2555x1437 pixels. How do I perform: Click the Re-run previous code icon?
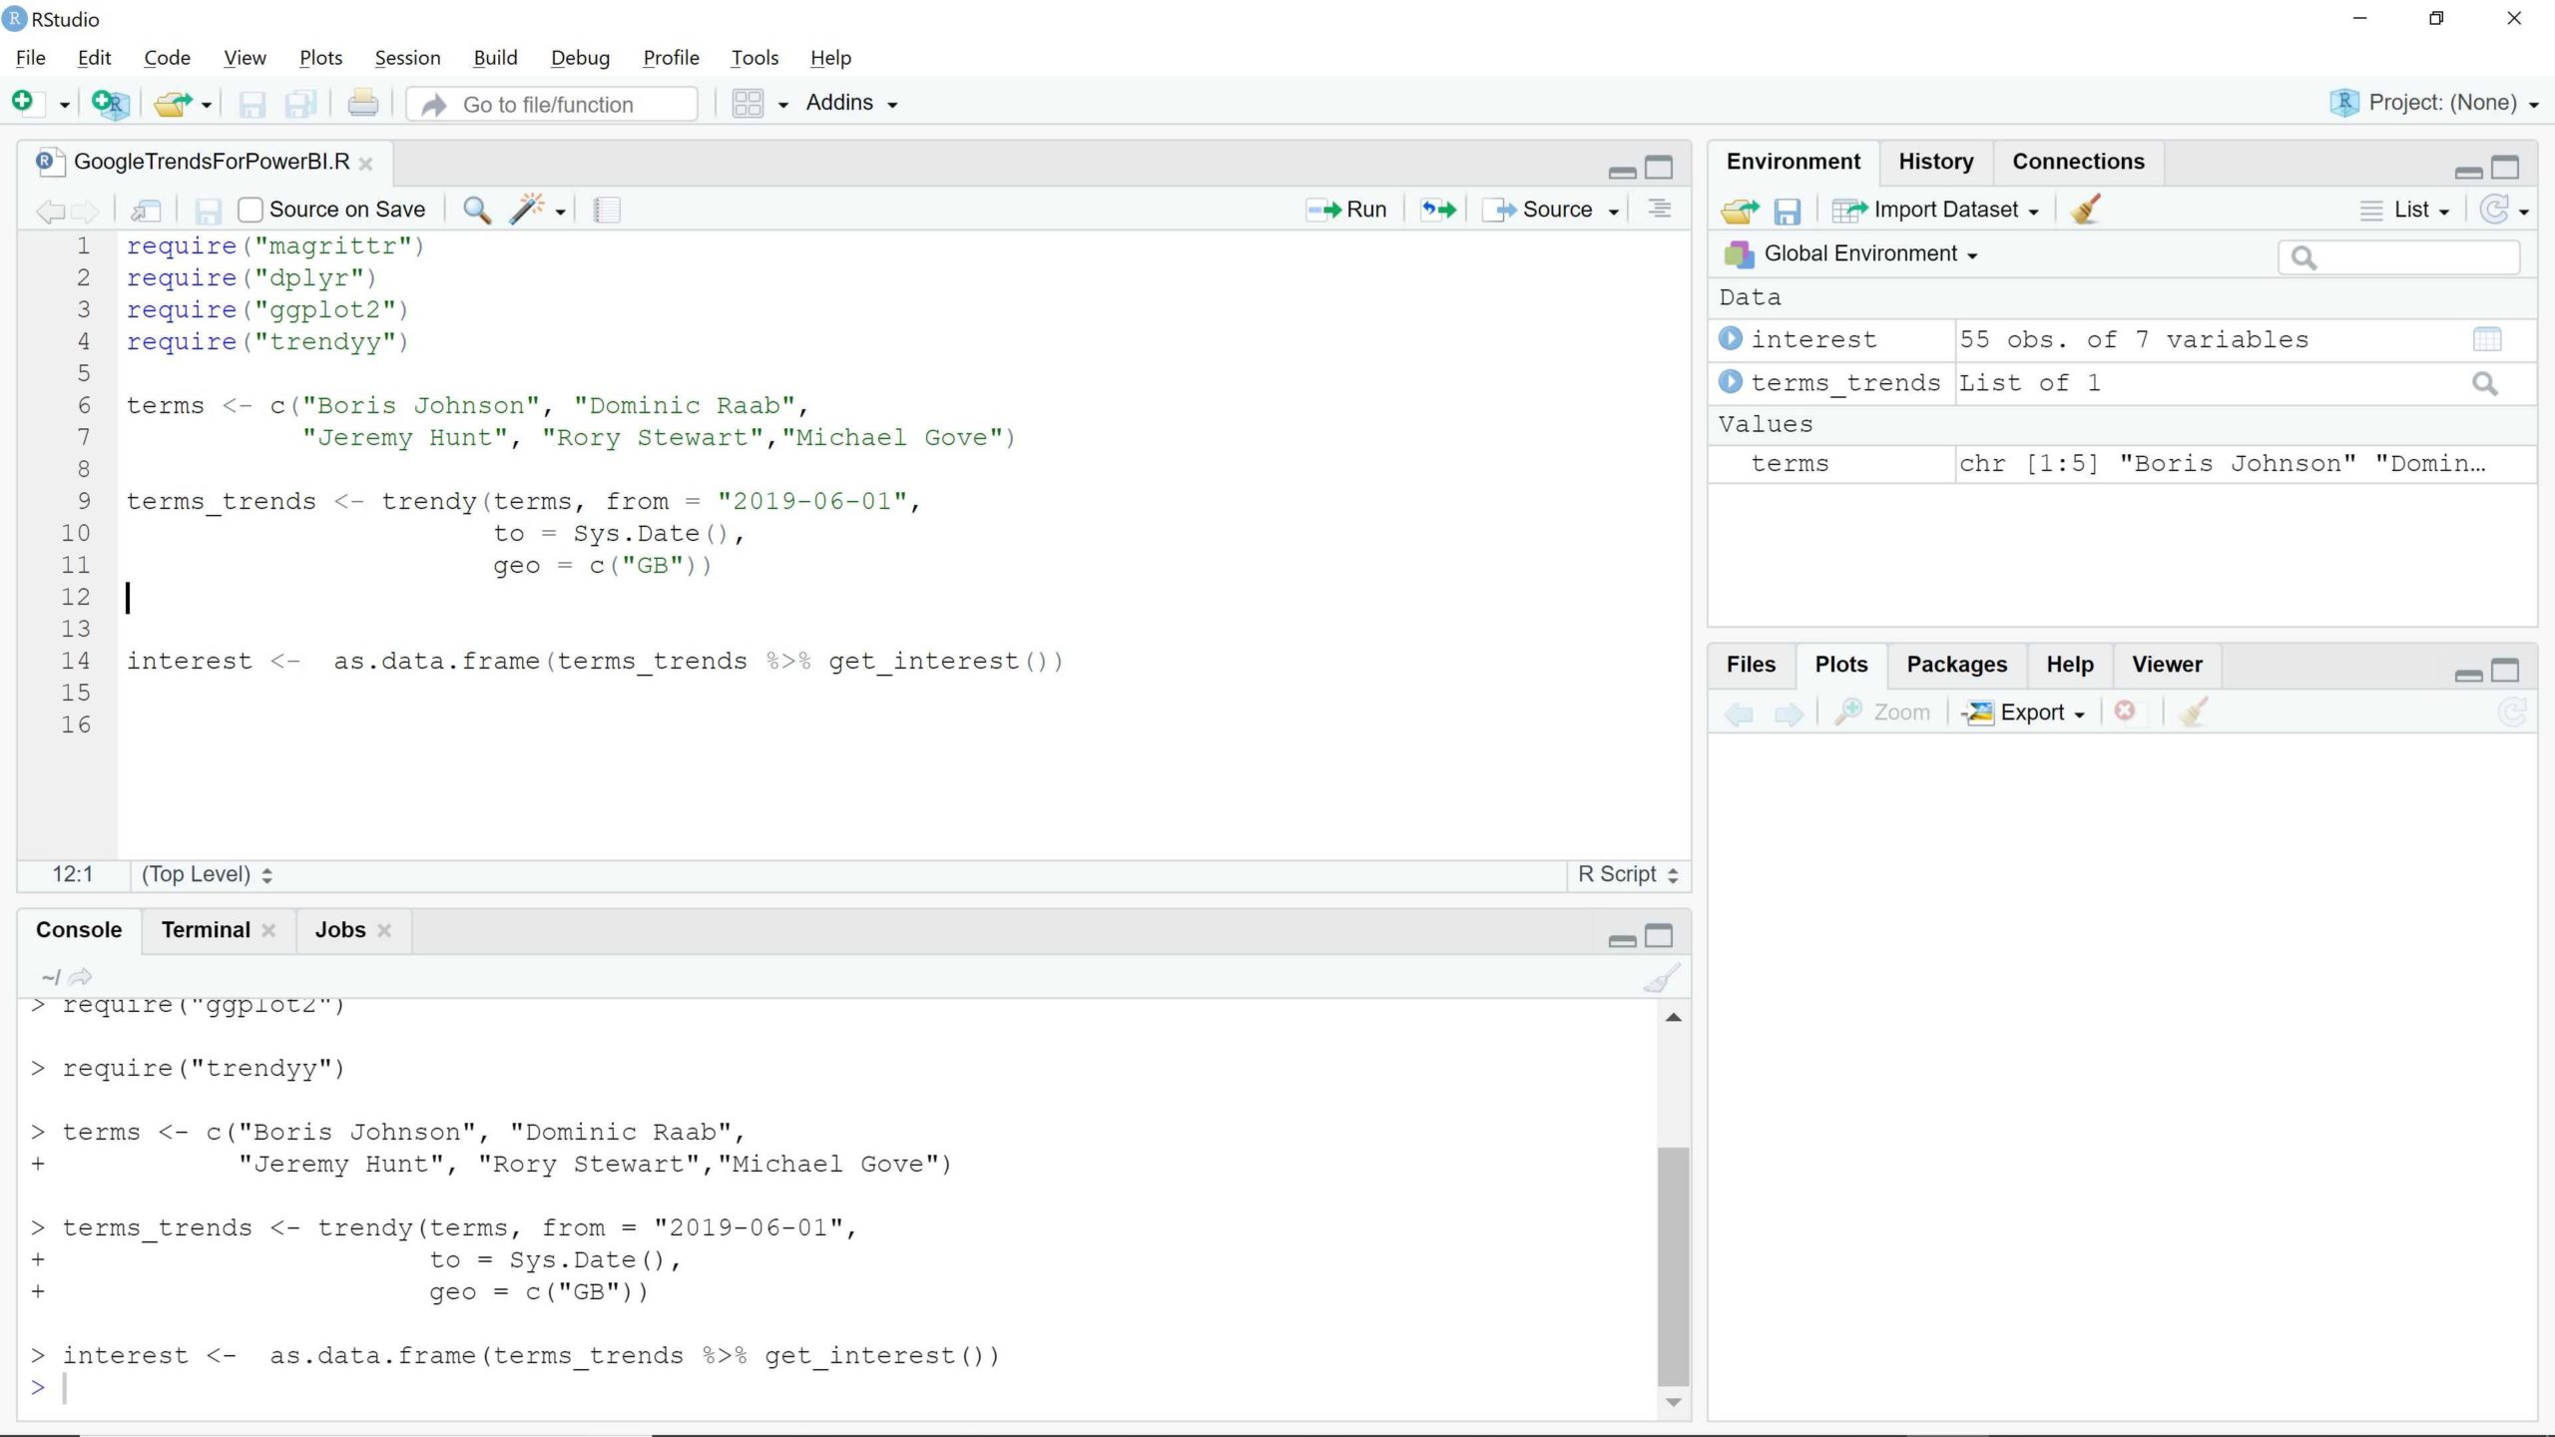(x=1438, y=210)
